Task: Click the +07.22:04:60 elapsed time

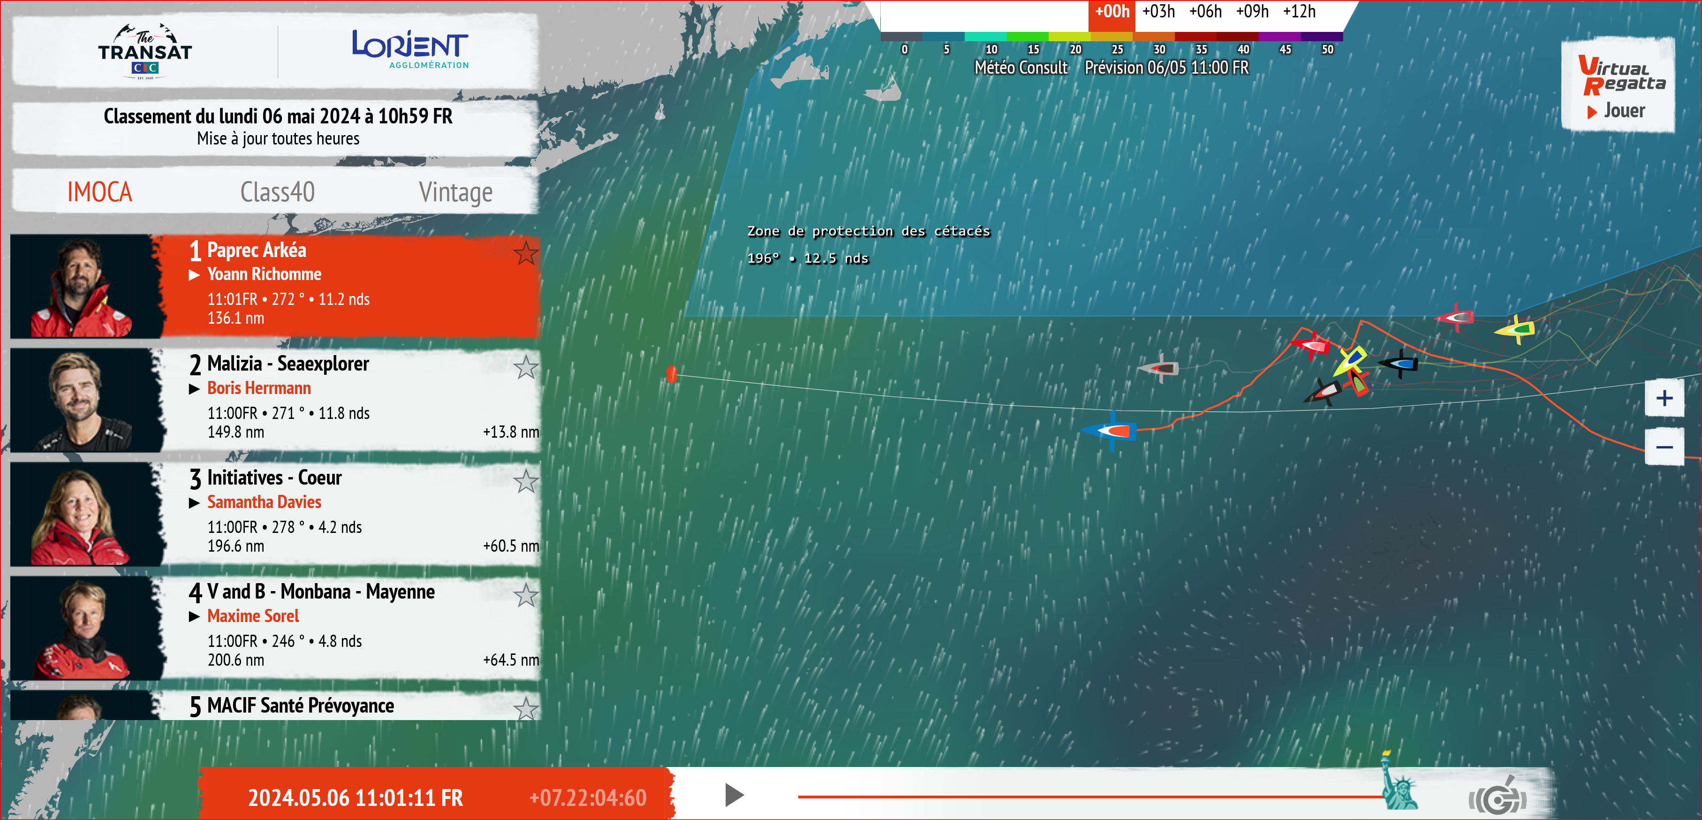Action: click(588, 798)
